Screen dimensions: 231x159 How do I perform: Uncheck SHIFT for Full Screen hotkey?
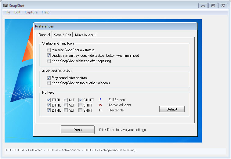80,100
